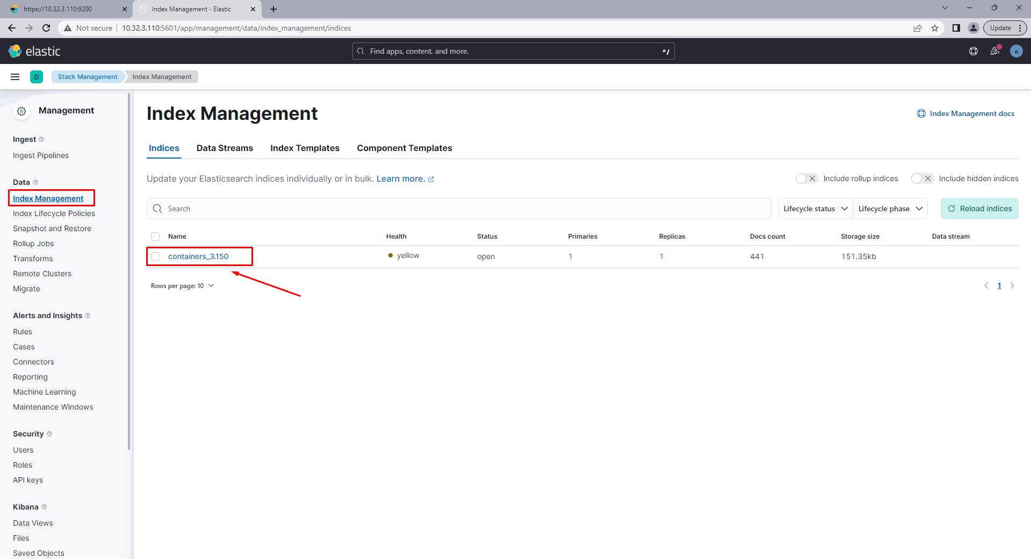Go to the previous results page

coord(986,285)
